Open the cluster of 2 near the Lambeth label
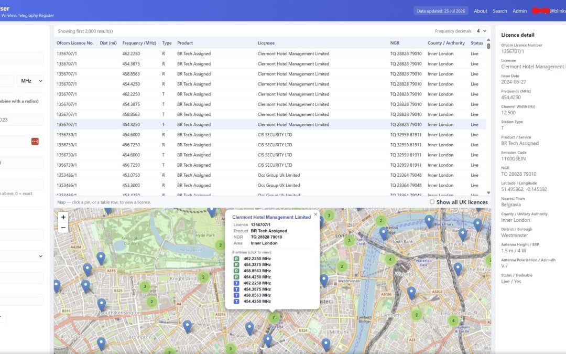Image resolution: width=566 pixels, height=354 pixels. [x=417, y=315]
